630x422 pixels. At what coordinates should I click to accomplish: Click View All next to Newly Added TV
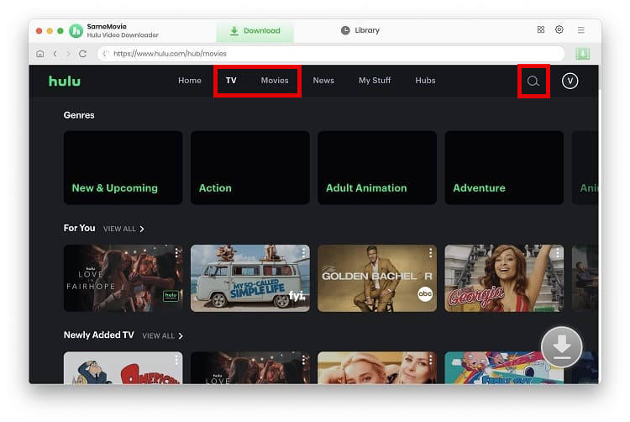tap(163, 335)
